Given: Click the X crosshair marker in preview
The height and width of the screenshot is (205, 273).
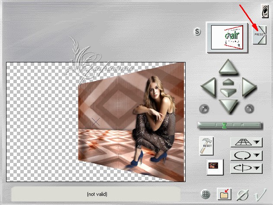Looking at the screenshot, I should [96, 122].
